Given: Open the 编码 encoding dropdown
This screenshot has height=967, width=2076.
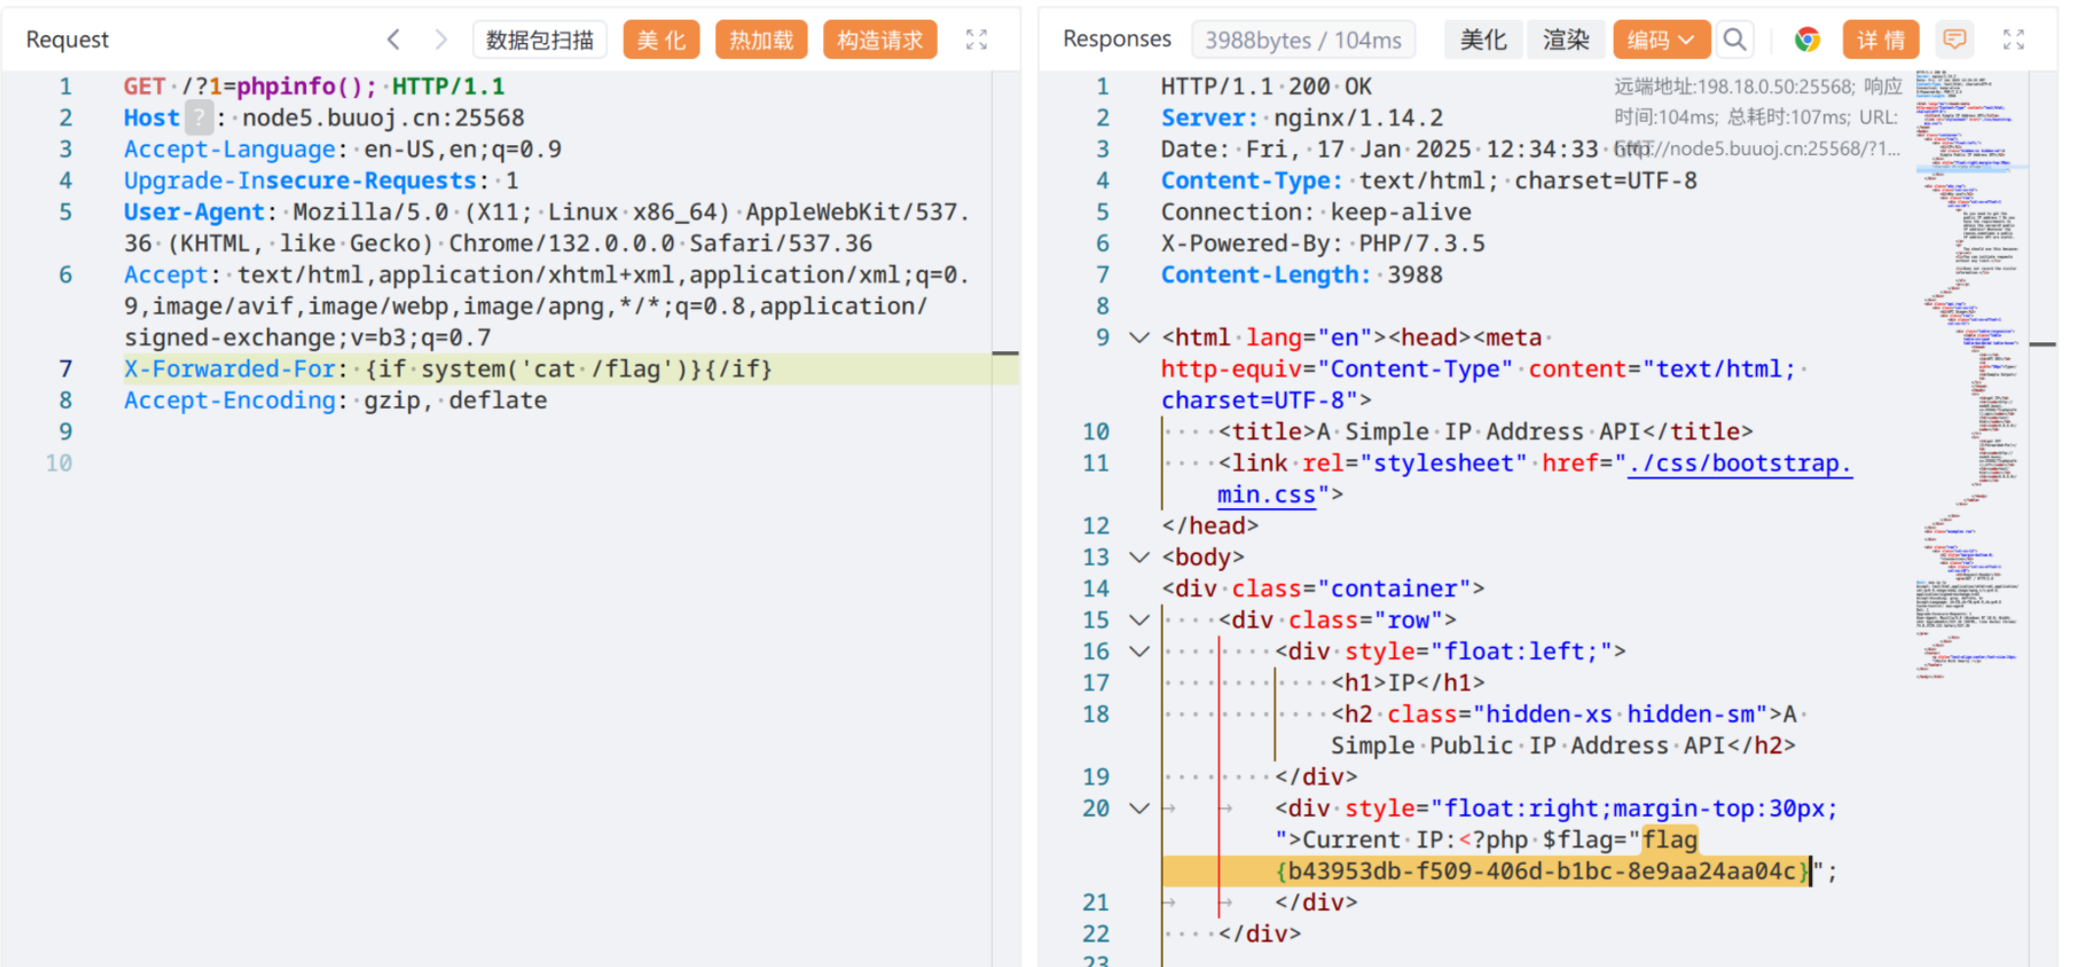Looking at the screenshot, I should pyautogui.click(x=1661, y=39).
